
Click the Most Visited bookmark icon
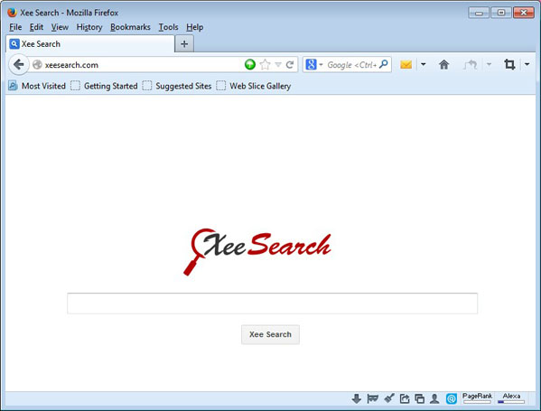(x=13, y=86)
